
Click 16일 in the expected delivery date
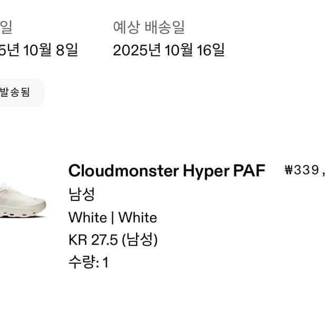coord(210,50)
